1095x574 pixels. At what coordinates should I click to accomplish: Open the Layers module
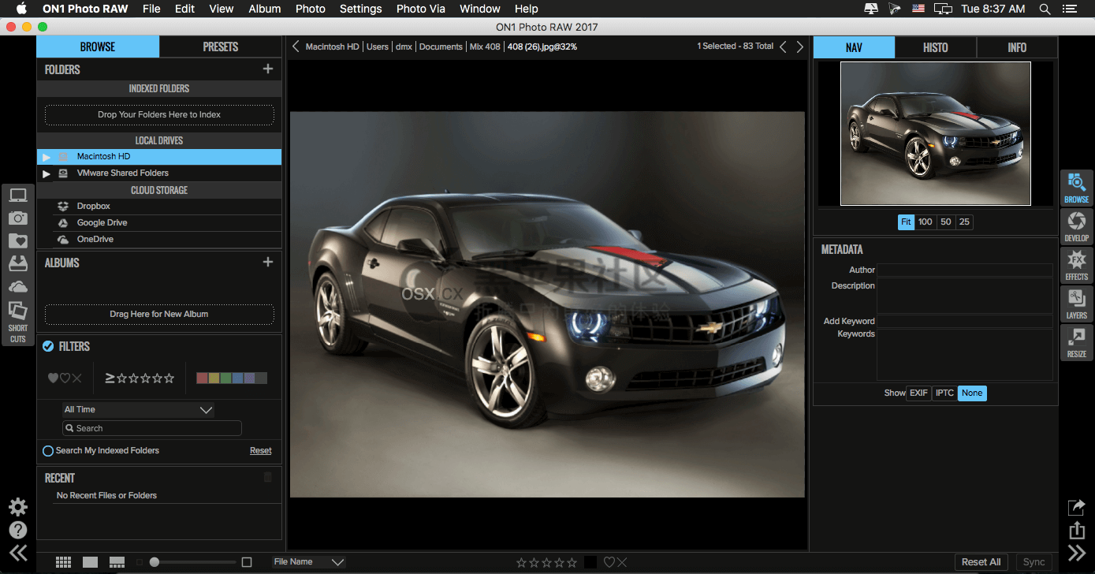coord(1076,304)
